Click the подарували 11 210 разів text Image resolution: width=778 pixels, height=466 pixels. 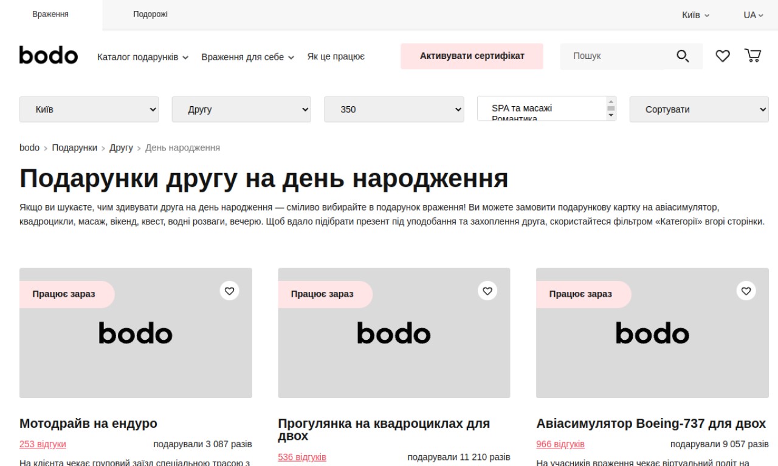(x=459, y=457)
